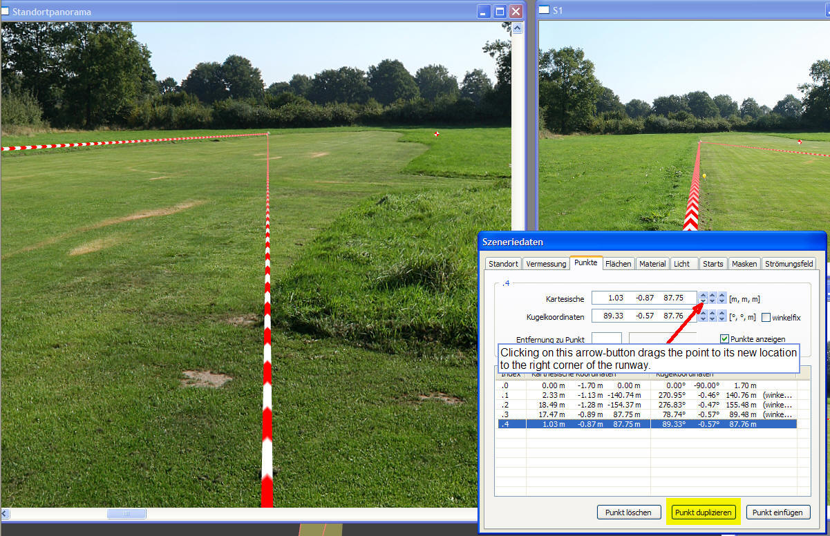Open the Material tab
The width and height of the screenshot is (830, 536).
click(652, 264)
